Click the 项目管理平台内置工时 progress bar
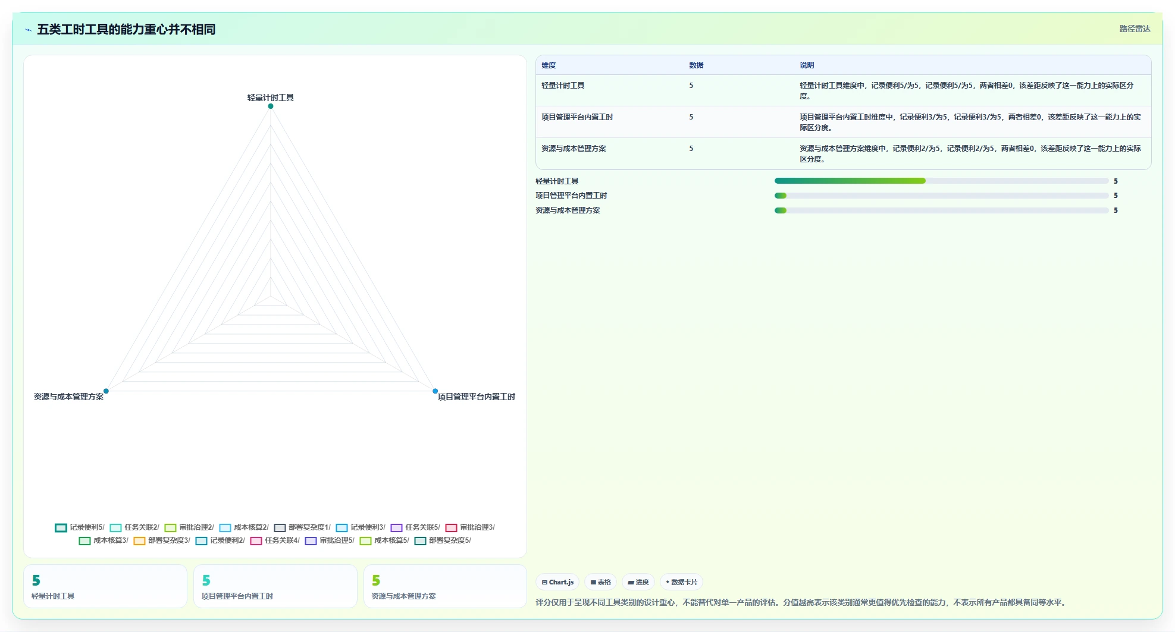This screenshot has height=632, width=1175. pyautogui.click(x=941, y=196)
